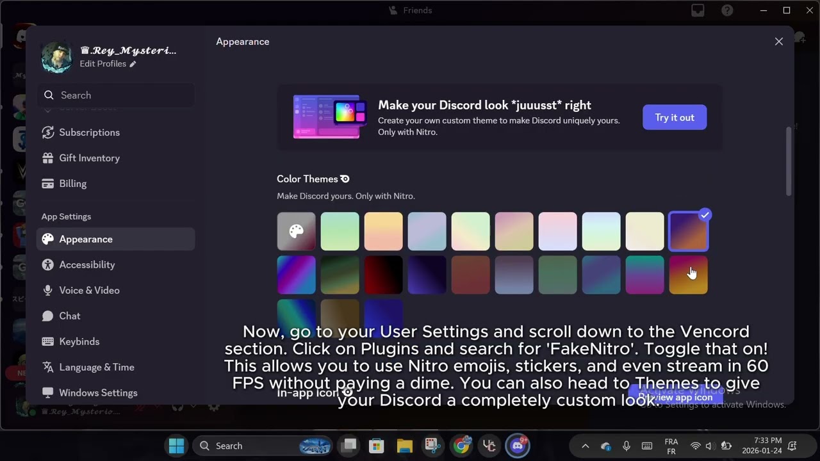Screen dimensions: 820x461
Task: Click the settings Search field
Action: [116, 95]
